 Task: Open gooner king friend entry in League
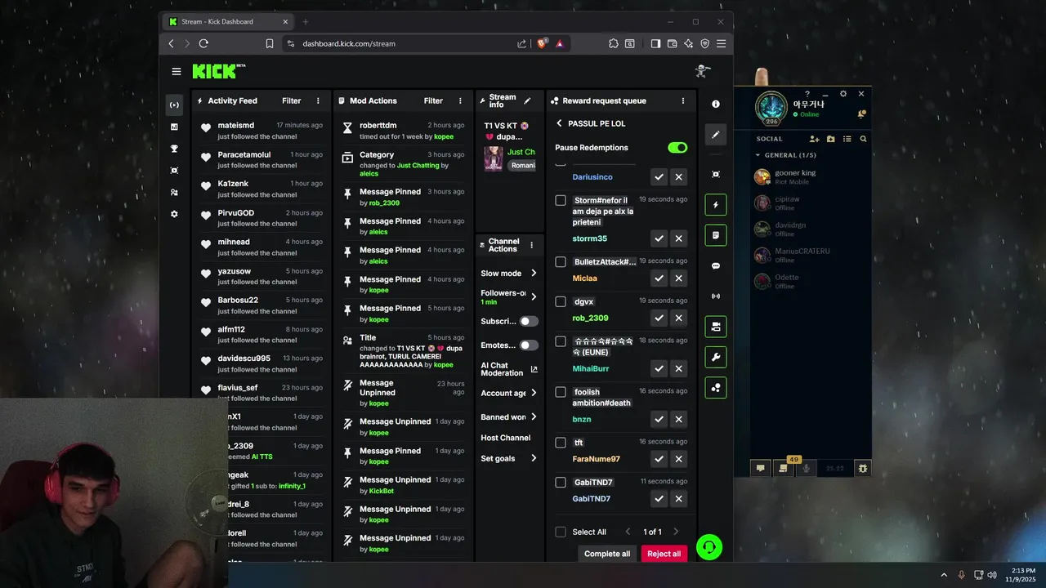pyautogui.click(x=809, y=176)
